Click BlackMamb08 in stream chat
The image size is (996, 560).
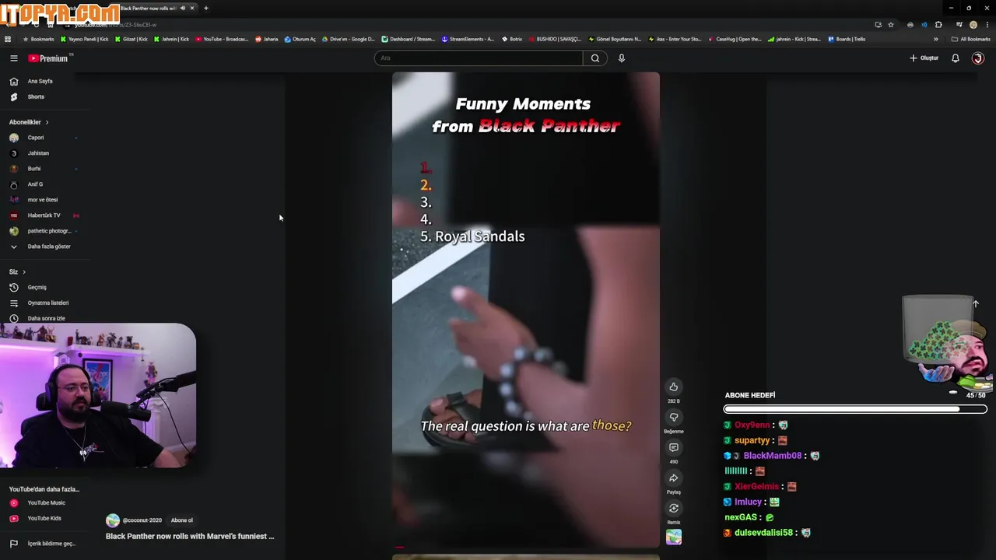click(x=772, y=456)
